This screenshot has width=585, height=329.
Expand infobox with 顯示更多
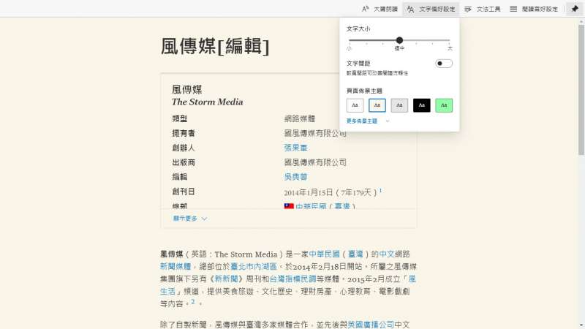[190, 218]
